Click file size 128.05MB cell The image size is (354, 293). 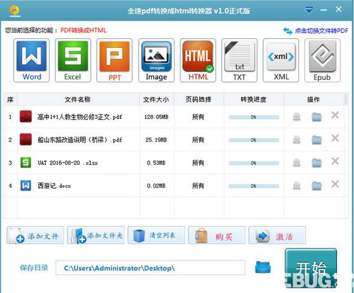tap(156, 117)
